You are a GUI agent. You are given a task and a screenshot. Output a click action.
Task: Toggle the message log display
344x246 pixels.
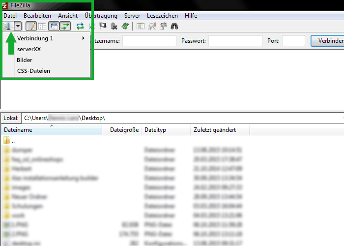tap(31, 27)
